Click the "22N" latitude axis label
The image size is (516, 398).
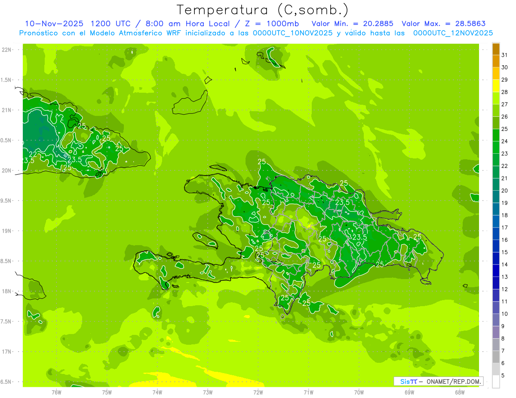(x=6, y=50)
